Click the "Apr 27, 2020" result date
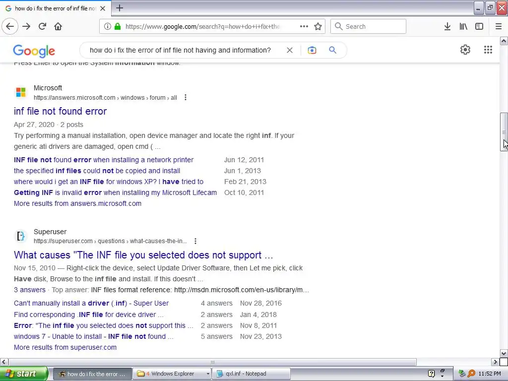The width and height of the screenshot is (508, 381). tap(34, 125)
